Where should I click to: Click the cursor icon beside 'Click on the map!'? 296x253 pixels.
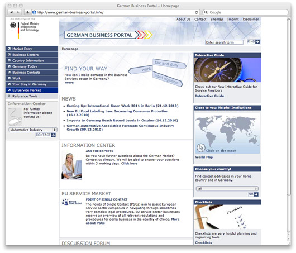[x=201, y=148]
